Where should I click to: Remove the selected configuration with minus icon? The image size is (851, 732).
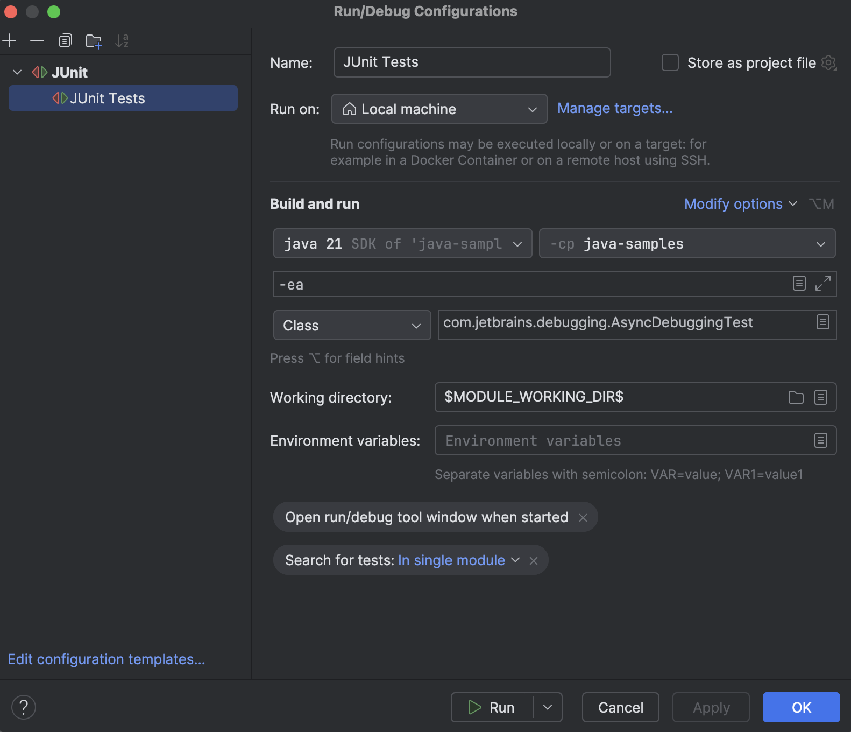pyautogui.click(x=37, y=41)
